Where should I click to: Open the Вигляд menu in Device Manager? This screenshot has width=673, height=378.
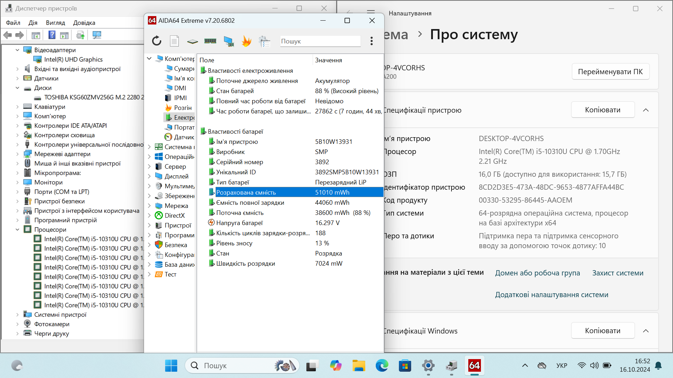click(55, 23)
